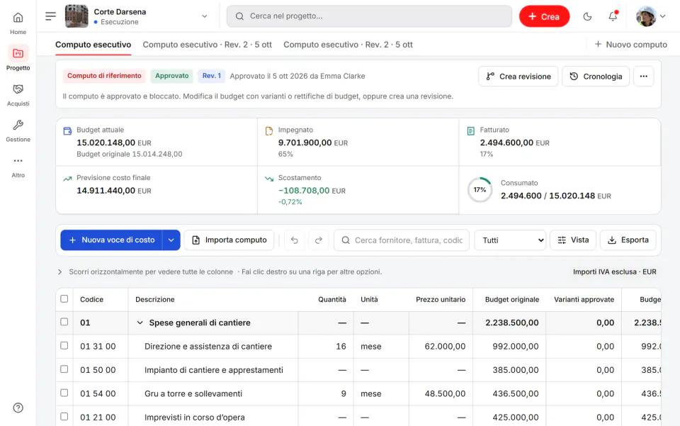Click Importa computo
This screenshot has height=426, width=680.
click(229, 240)
